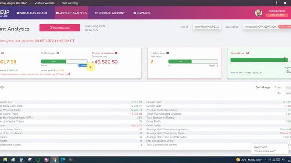Click Visit our blog link
Image resolution: width=291 pixels, height=163 pixels.
click(x=70, y=3)
